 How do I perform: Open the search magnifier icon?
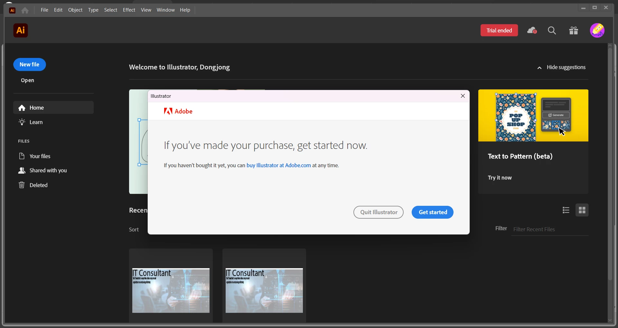552,31
